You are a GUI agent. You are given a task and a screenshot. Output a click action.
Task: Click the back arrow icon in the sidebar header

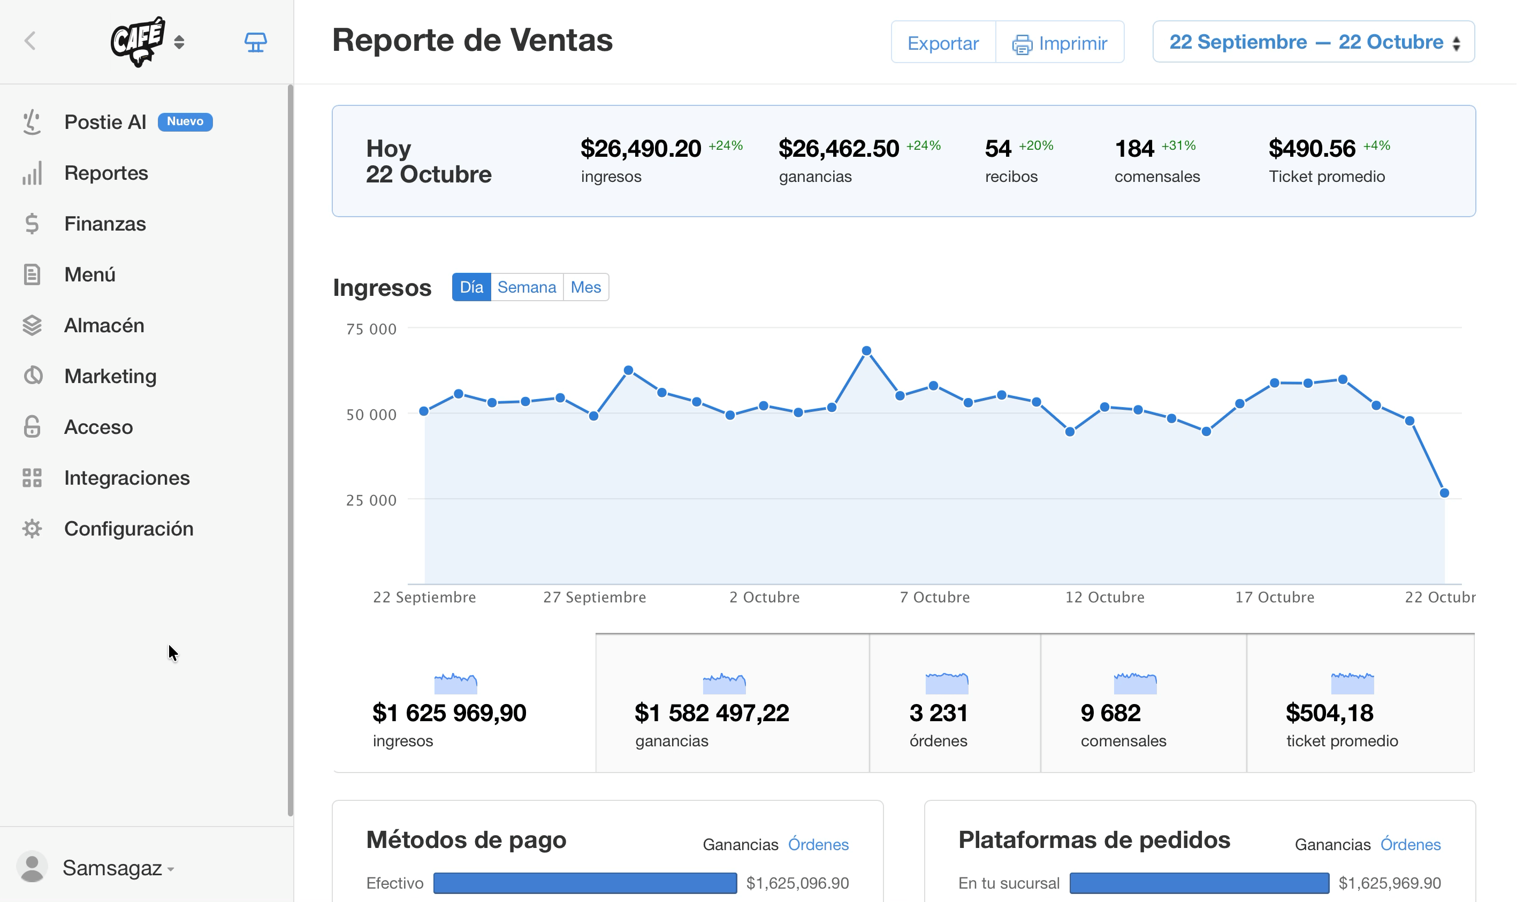click(30, 41)
